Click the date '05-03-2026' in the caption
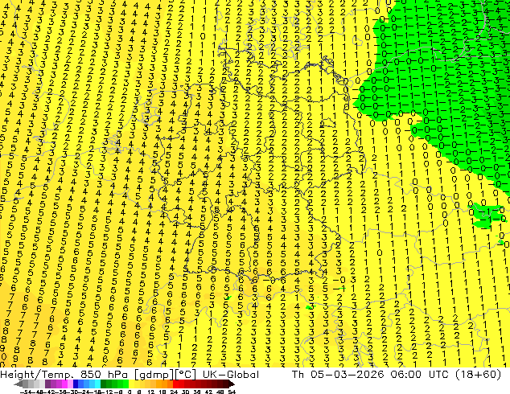The width and height of the screenshot is (510, 394). pos(348,375)
